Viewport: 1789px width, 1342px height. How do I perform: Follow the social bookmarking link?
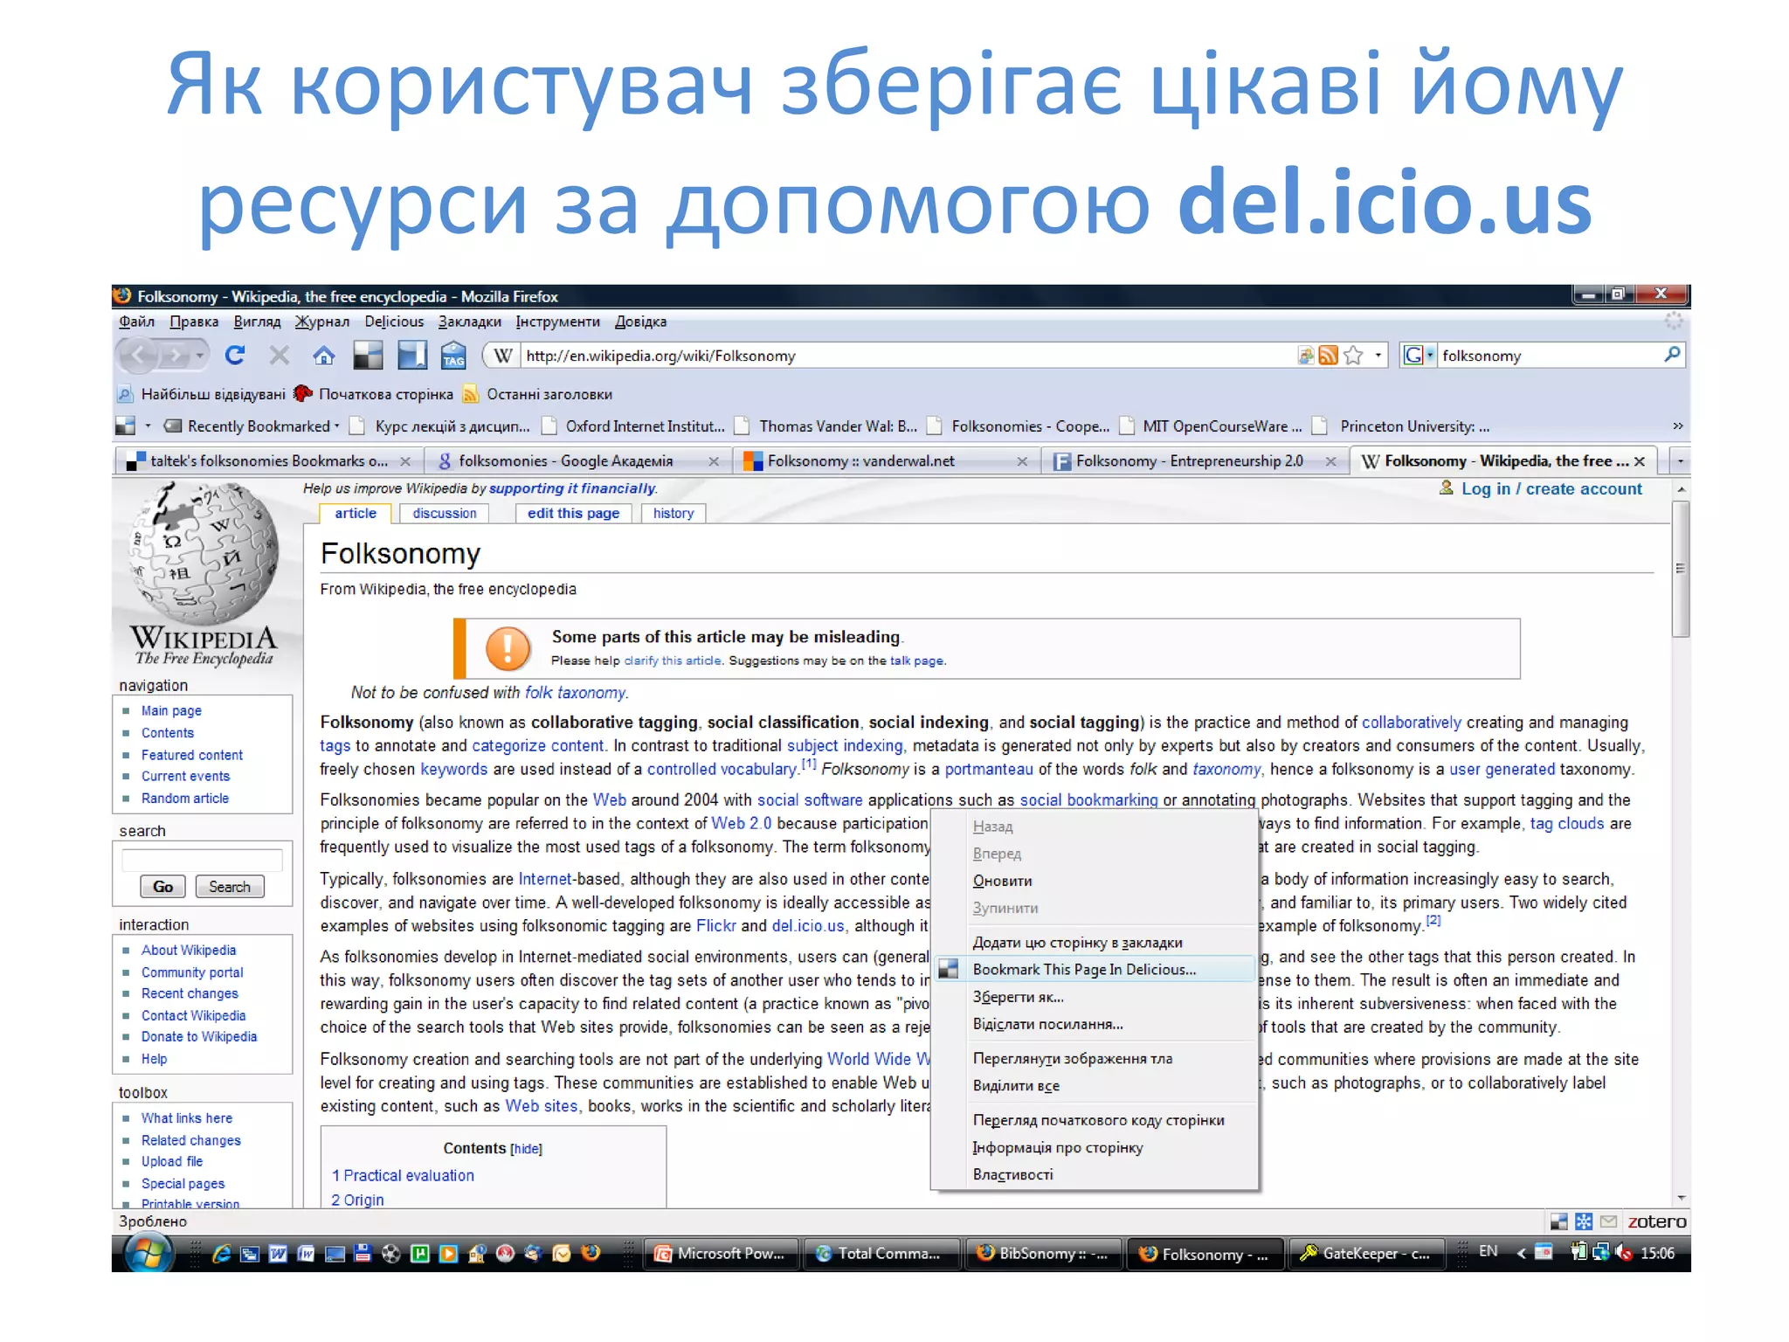coord(1088,799)
